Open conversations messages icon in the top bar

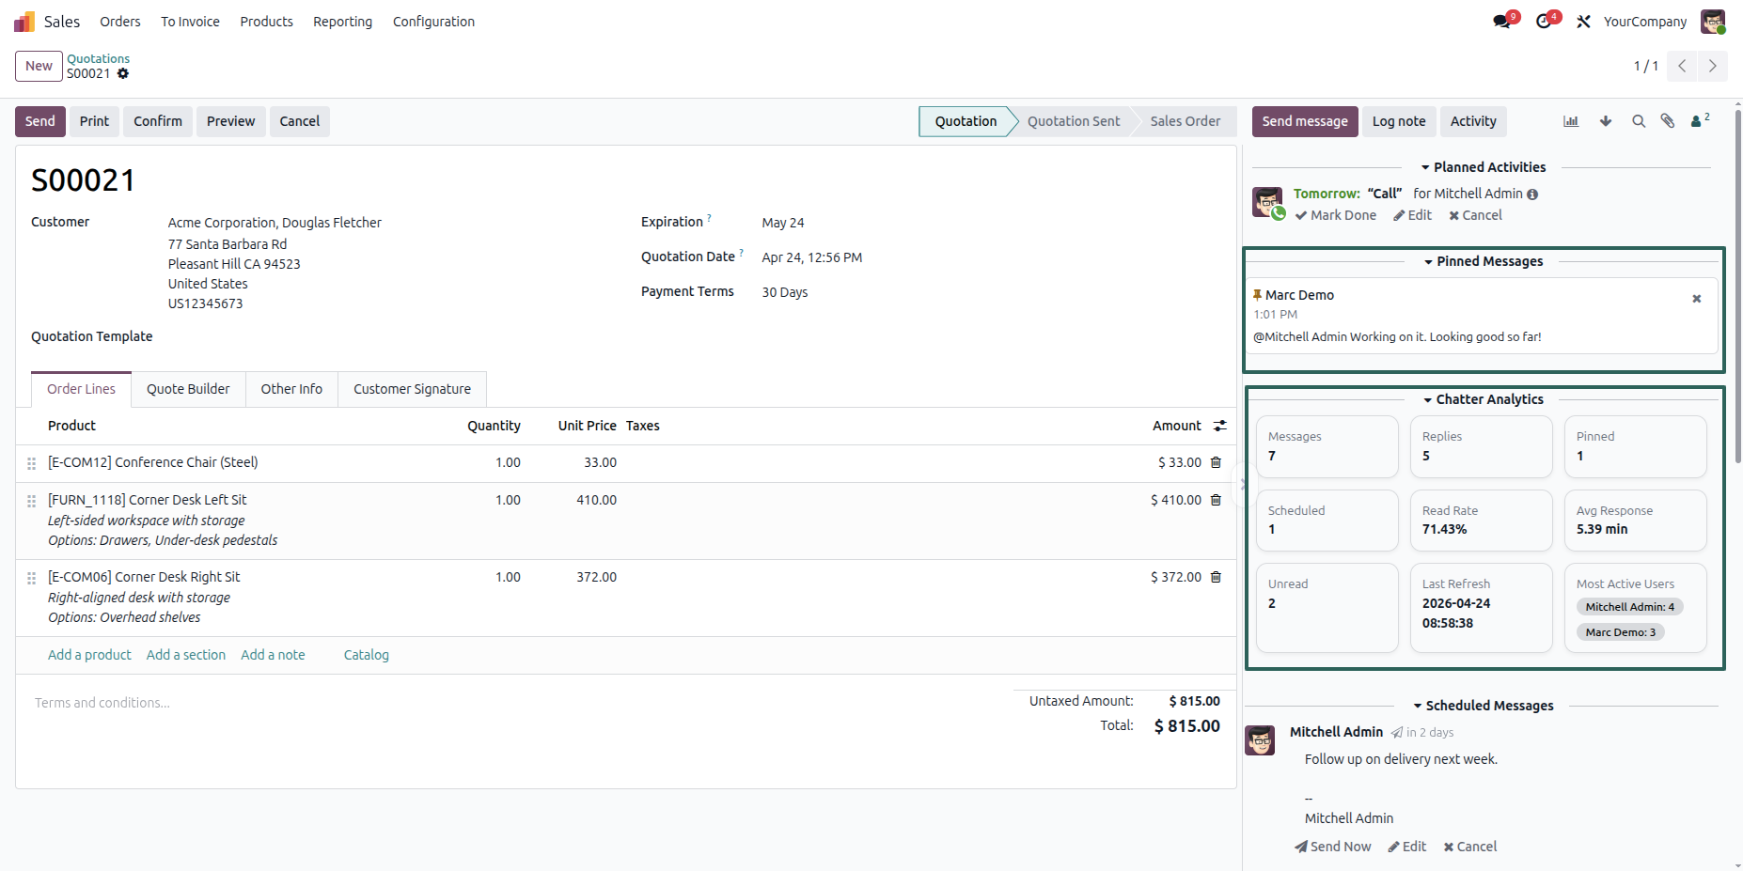(1502, 22)
